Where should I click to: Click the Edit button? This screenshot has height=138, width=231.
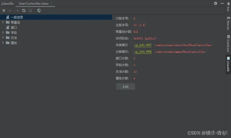point(126,87)
